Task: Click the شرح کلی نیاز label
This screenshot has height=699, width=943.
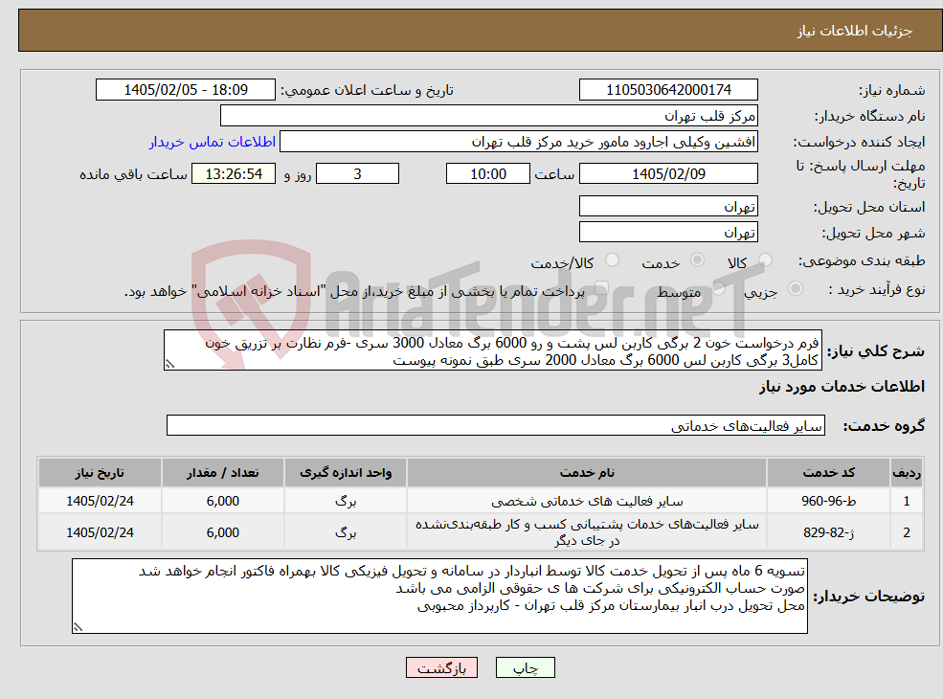Action: [x=876, y=350]
